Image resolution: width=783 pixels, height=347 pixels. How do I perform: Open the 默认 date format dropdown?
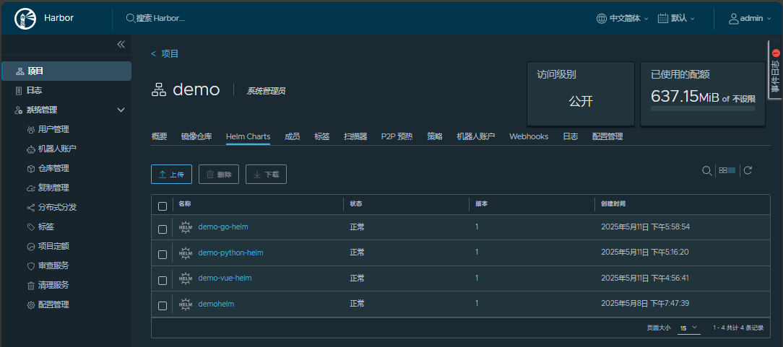pyautogui.click(x=677, y=19)
